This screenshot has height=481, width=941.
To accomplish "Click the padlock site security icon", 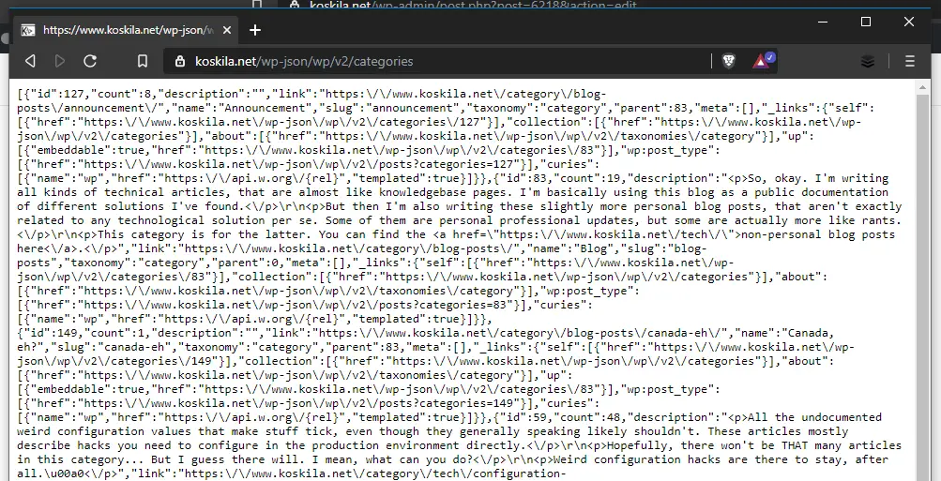I will click(181, 61).
